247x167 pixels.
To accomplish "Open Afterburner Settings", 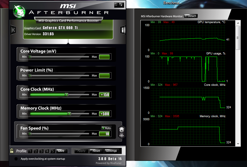I will 111,151.
